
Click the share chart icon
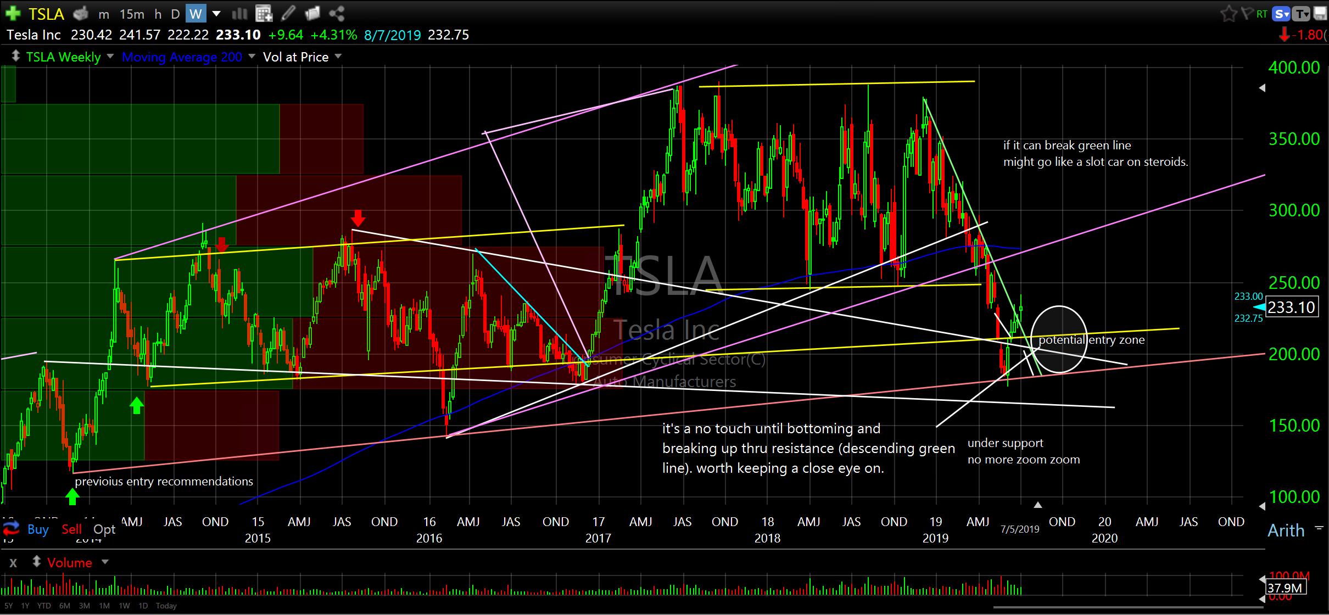coord(337,13)
